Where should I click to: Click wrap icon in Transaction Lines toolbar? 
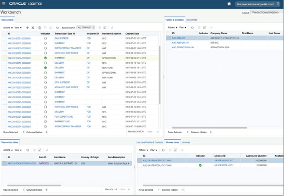tap(47, 150)
